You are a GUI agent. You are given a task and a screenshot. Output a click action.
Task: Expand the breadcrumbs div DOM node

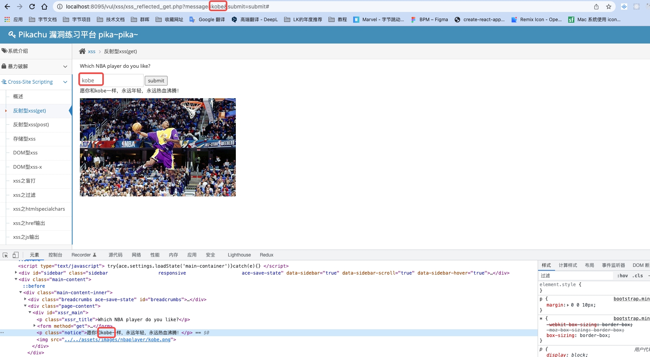[25, 299]
